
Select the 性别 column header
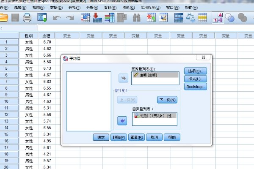click(x=29, y=35)
